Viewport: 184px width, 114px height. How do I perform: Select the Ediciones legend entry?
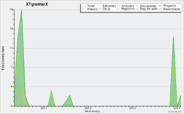click(x=109, y=6)
